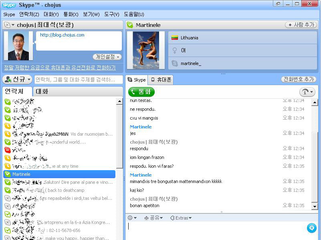Select contact with 'back to deathcamp' text
The height and width of the screenshot is (240, 321).
59,190
